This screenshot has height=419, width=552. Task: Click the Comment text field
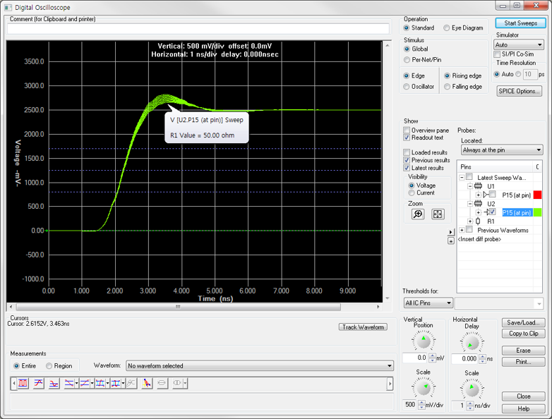(198, 29)
